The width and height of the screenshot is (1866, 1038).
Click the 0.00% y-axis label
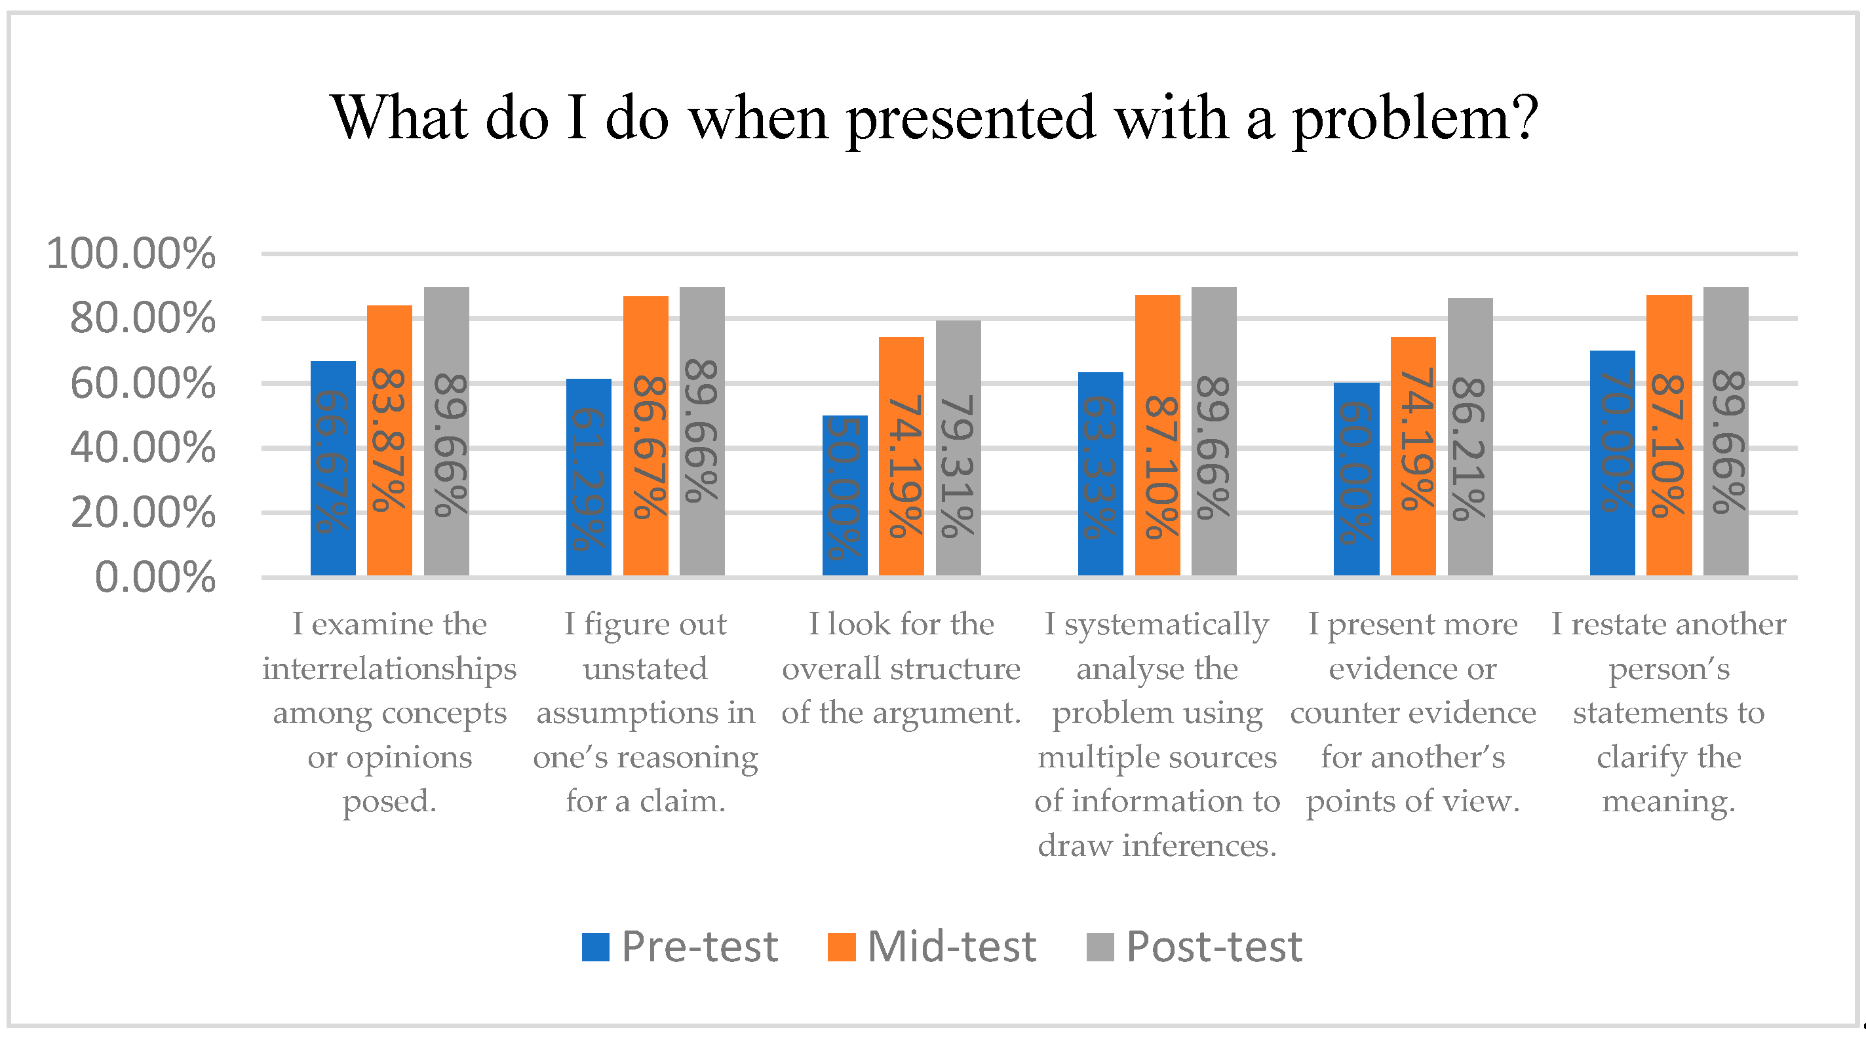point(155,577)
